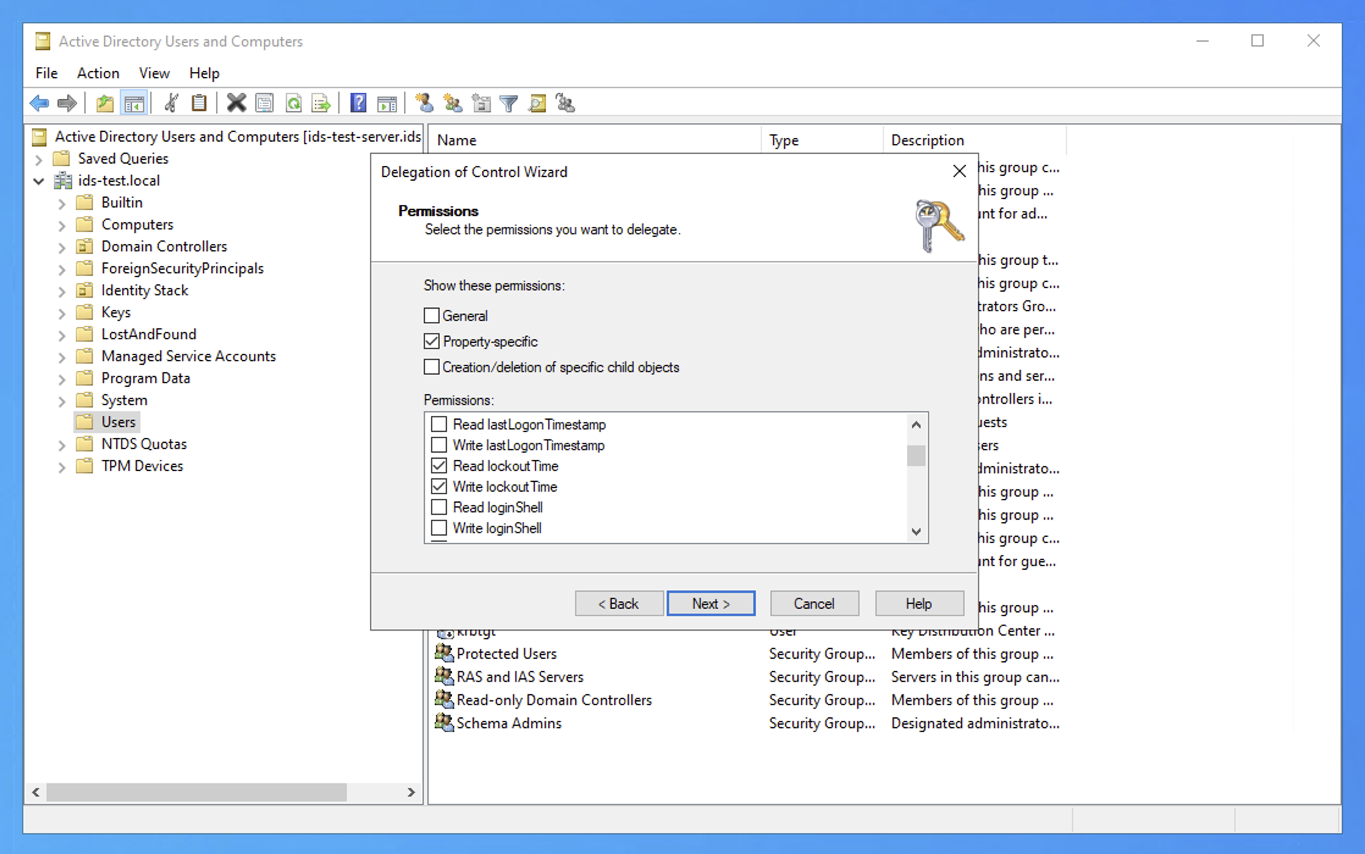The width and height of the screenshot is (1365, 854).
Task: Click the Domain Controllers OU folder icon
Action: 84,246
